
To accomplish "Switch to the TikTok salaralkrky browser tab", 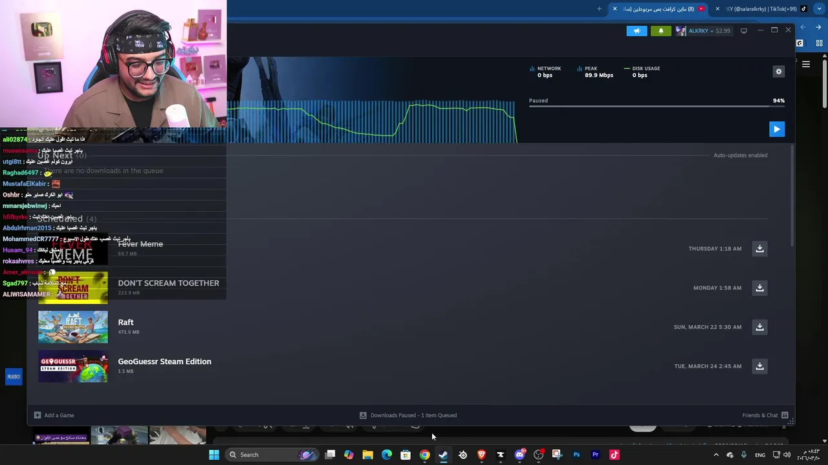I will coord(762,9).
